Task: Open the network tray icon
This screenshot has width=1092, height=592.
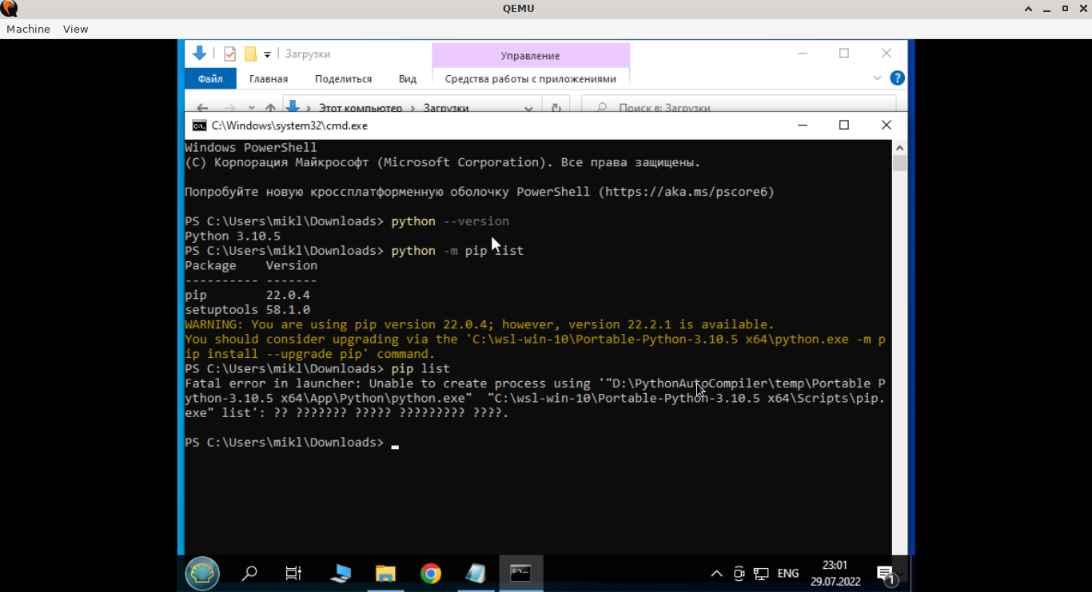Action: tap(761, 574)
